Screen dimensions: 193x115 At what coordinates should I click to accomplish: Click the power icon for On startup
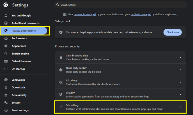6,69
